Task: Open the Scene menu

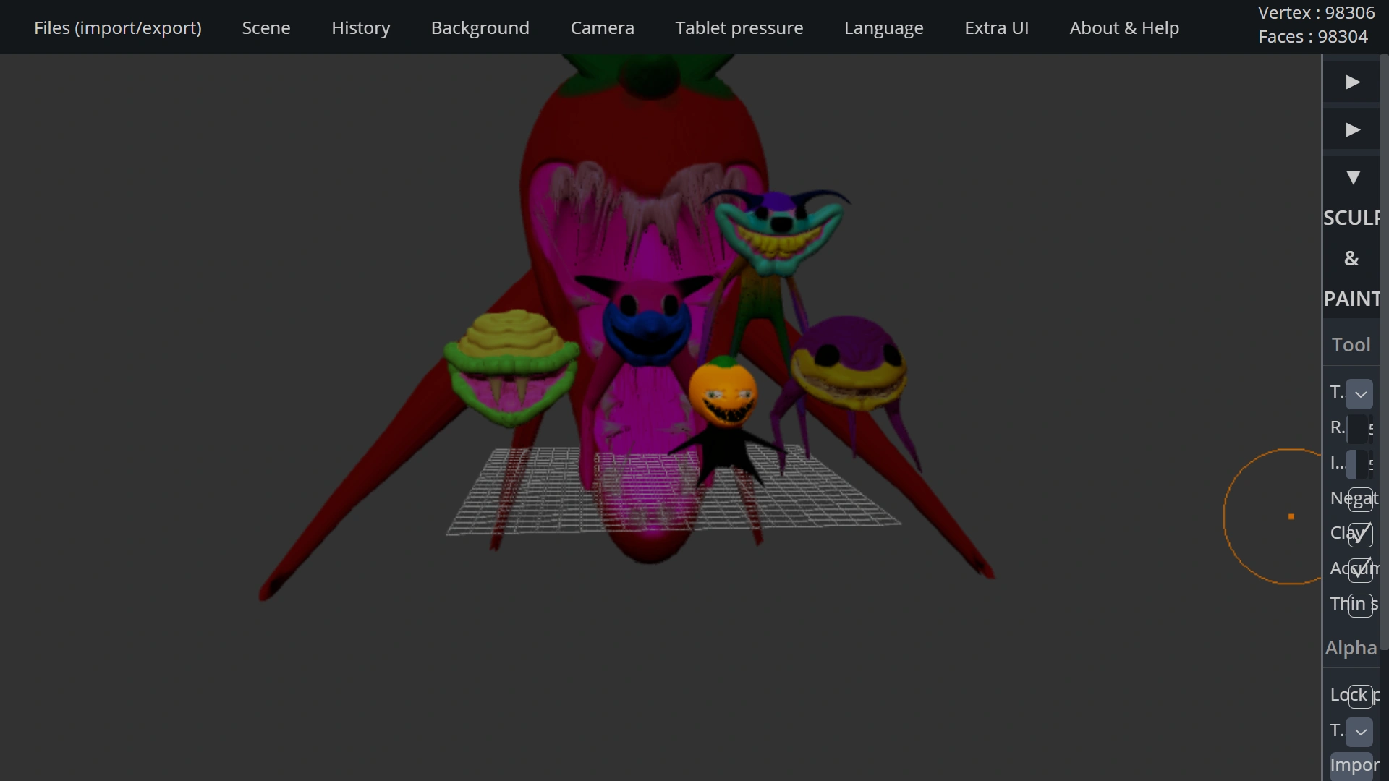Action: click(x=266, y=27)
